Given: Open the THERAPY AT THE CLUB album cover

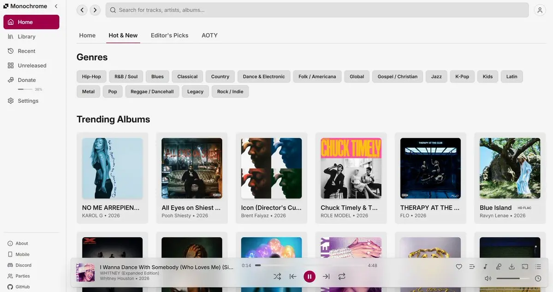Looking at the screenshot, I should click(431, 169).
